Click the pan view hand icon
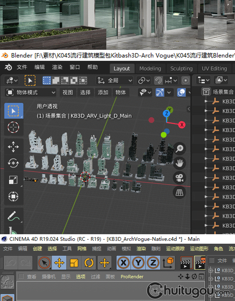Viewport: 235px width, 301px height. tap(179, 163)
